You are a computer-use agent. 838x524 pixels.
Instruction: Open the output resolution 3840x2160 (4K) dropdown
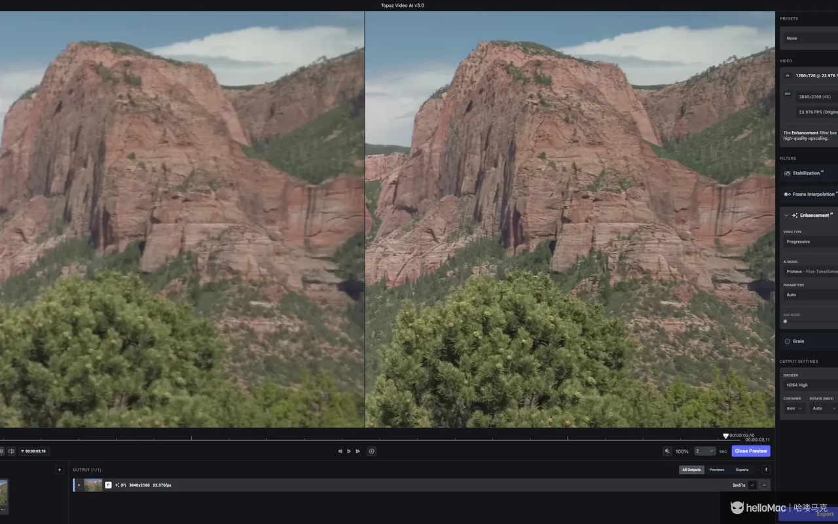click(816, 97)
